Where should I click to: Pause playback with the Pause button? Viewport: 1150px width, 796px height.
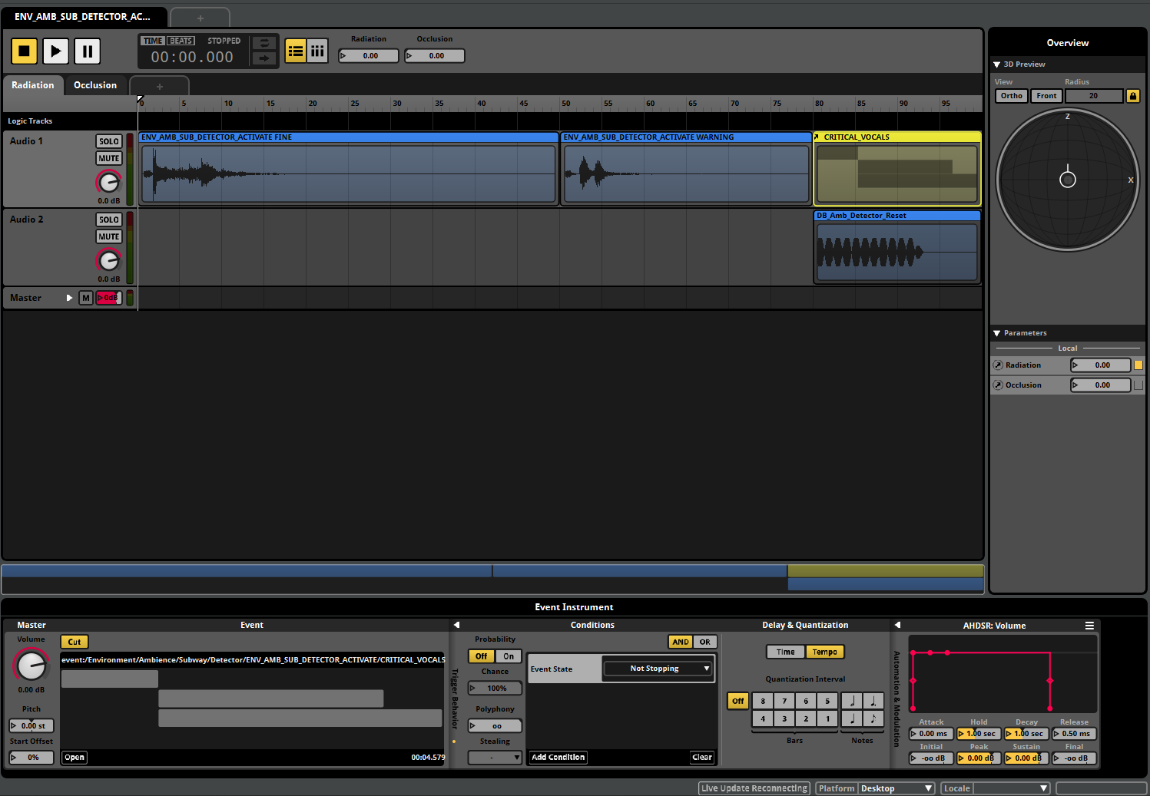click(88, 51)
